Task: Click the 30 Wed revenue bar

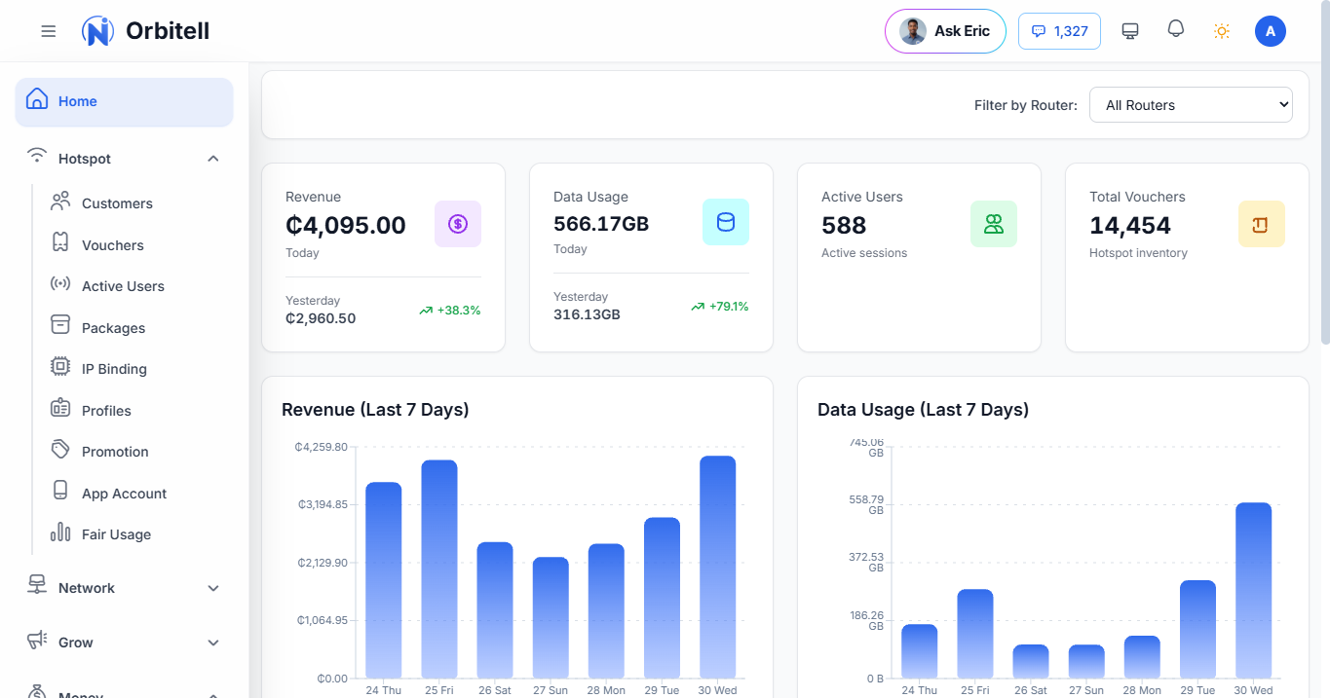Action: (x=718, y=567)
